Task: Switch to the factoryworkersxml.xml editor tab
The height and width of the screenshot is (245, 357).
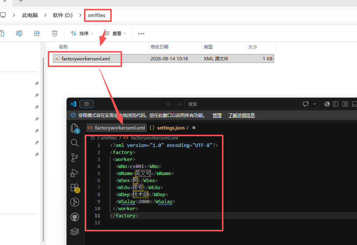Action: pos(116,128)
